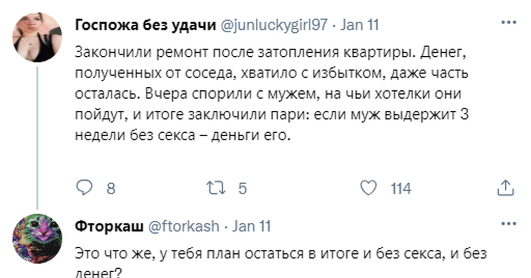Click the reply count of 8
Viewport: 531px width, 278px height.
click(x=111, y=189)
